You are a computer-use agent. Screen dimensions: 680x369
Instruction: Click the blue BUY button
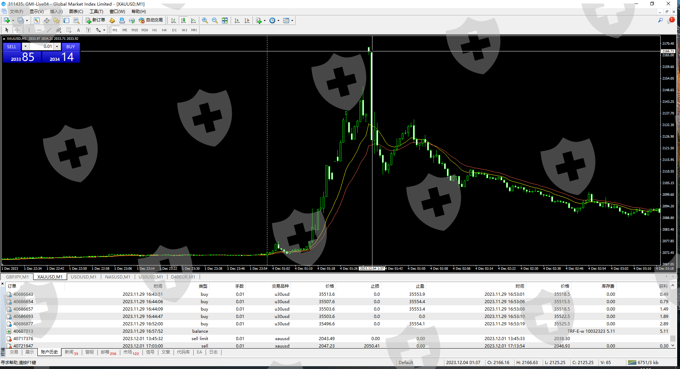[71, 46]
